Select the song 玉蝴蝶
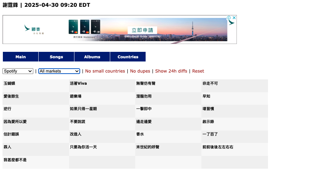 pyautogui.click(x=9, y=84)
